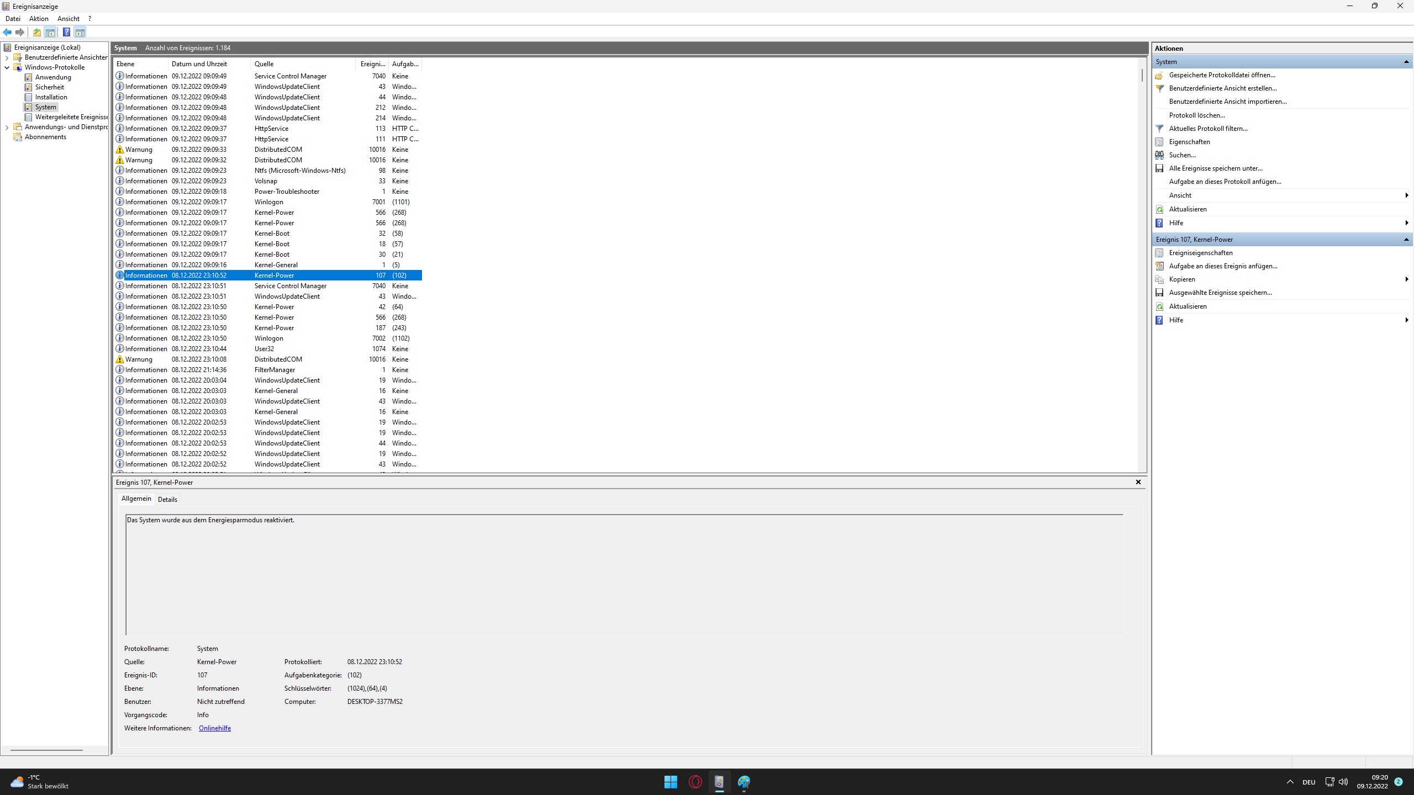This screenshot has height=795, width=1414.
Task: Switch to the Details tab
Action: point(167,499)
